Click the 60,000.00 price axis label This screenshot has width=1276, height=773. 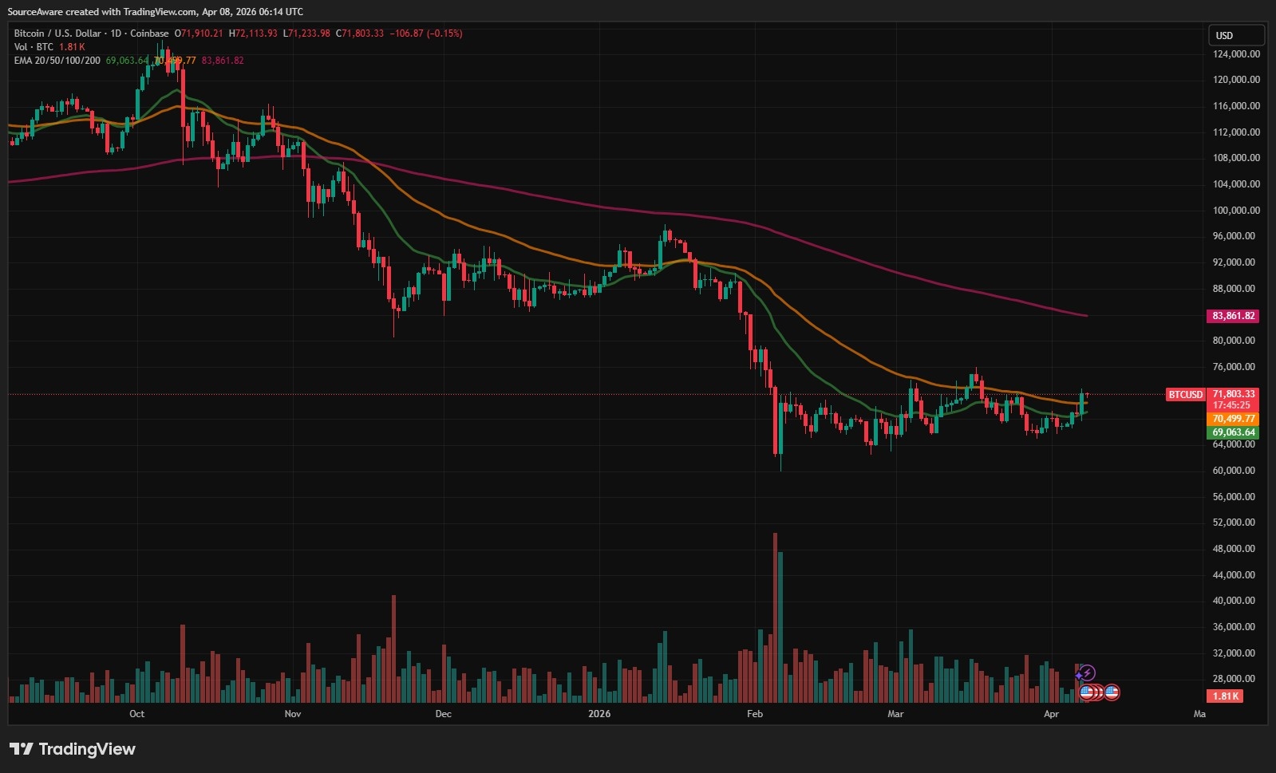(x=1234, y=471)
